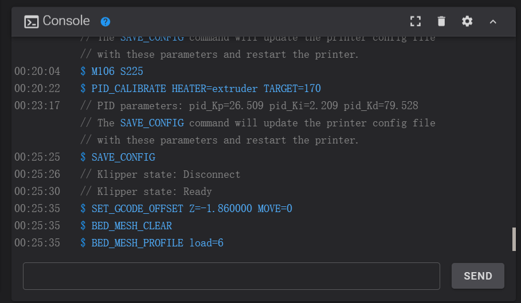Image resolution: width=521 pixels, height=303 pixels.
Task: Open console settings gear
Action: (467, 22)
